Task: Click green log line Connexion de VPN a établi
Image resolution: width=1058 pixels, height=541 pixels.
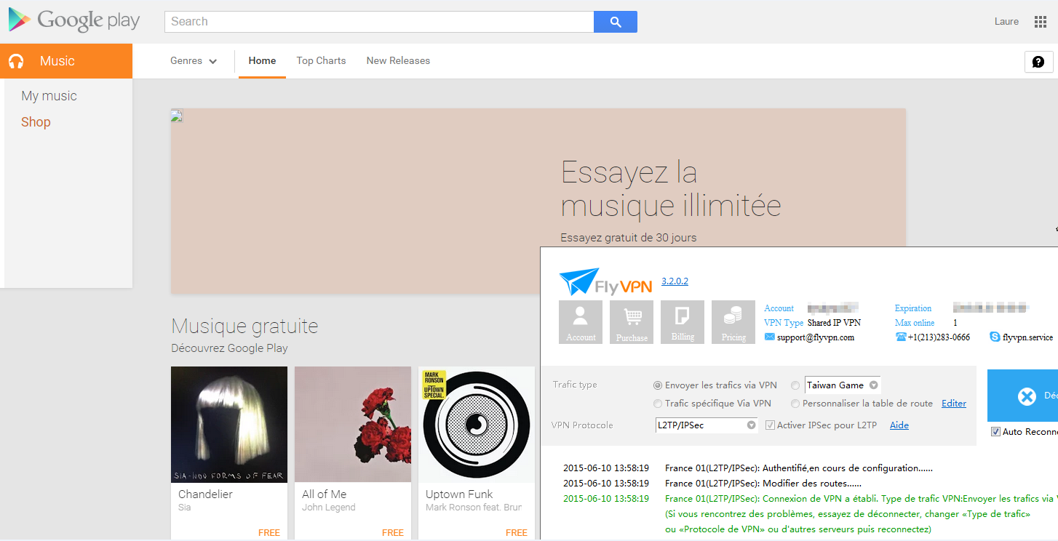Action: (x=862, y=499)
